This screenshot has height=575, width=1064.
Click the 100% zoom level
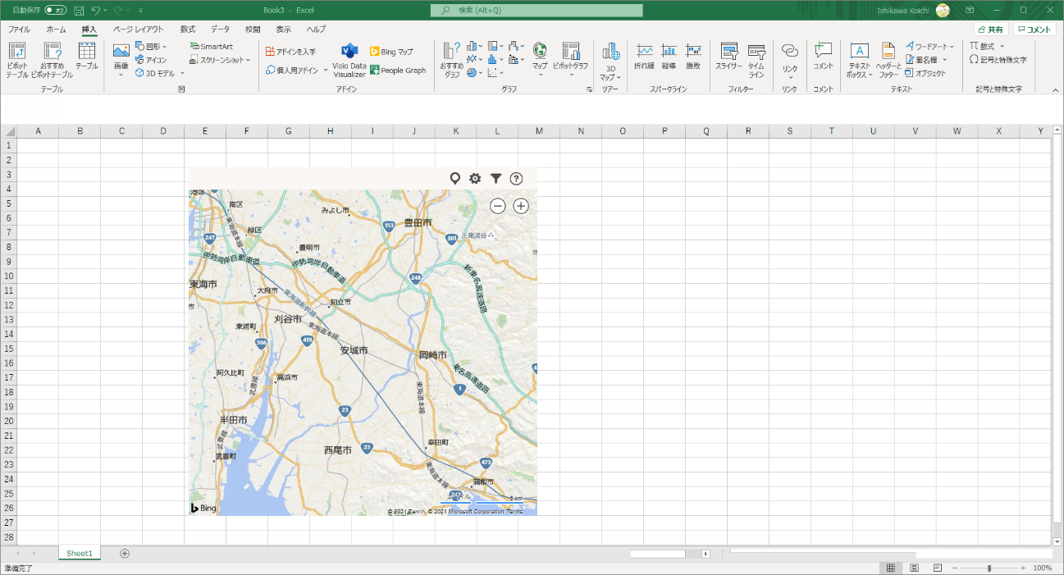pyautogui.click(x=1042, y=568)
